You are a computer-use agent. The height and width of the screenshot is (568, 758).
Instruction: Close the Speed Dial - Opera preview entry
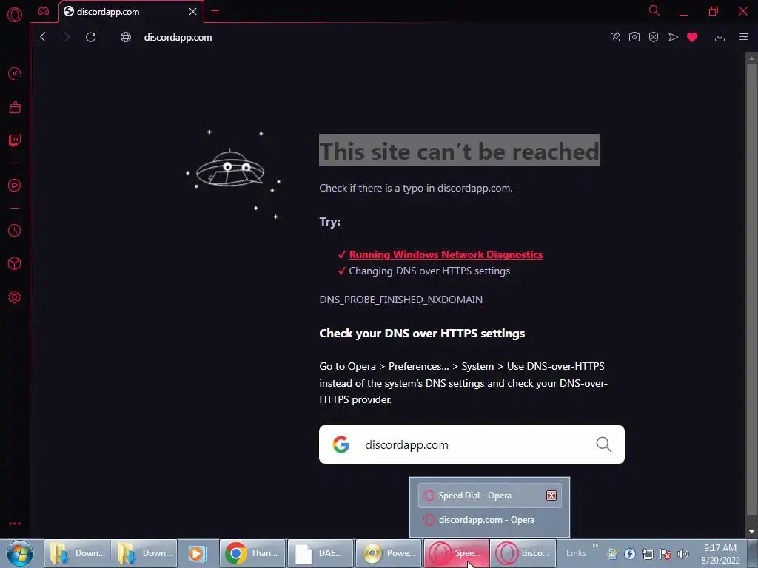click(x=551, y=496)
